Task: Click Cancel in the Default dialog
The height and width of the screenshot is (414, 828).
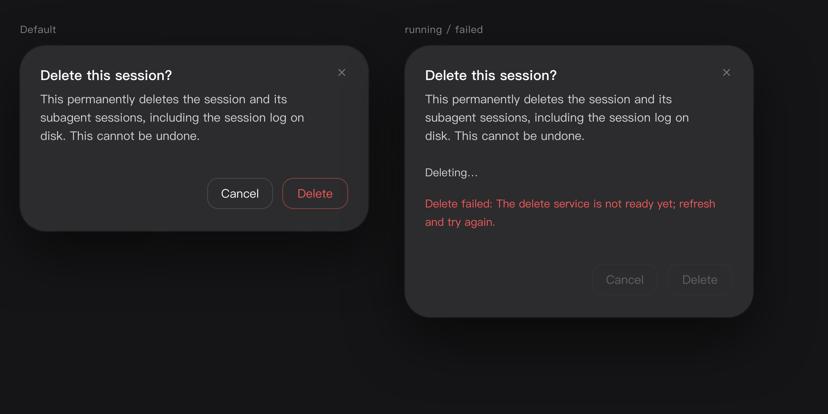Action: (240, 193)
